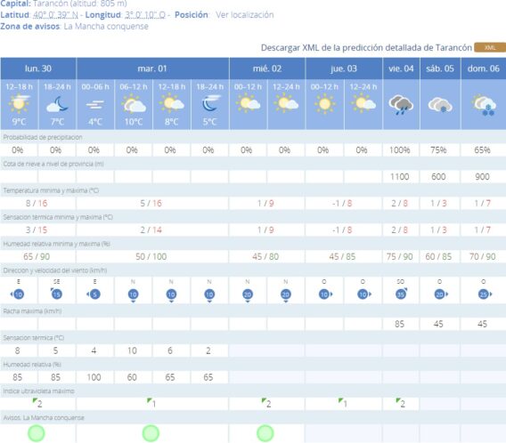
Task: Click green warning circle for Wednesday 02
Action: click(265, 433)
